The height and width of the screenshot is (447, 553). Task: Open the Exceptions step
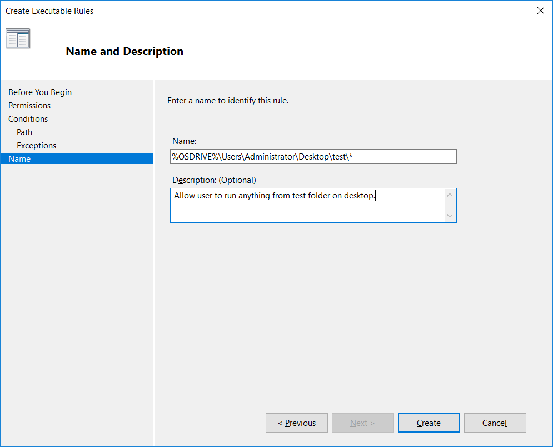36,146
